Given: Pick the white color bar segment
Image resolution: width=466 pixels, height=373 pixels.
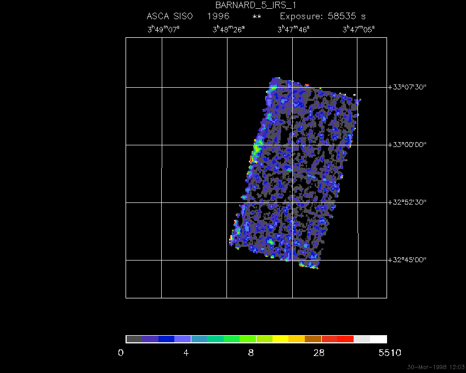Looking at the screenshot, I should (378, 339).
